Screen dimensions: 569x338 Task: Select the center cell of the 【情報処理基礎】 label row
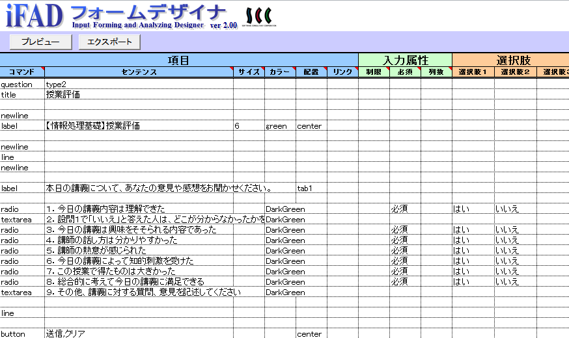click(x=311, y=126)
